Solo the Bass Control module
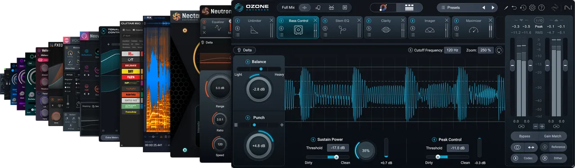575x168 pixels. [x=281, y=28]
